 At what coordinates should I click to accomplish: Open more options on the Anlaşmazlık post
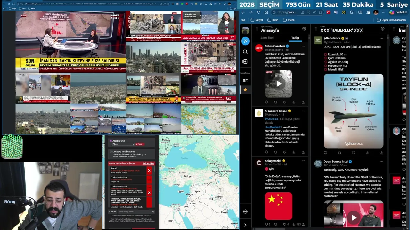(x=303, y=161)
